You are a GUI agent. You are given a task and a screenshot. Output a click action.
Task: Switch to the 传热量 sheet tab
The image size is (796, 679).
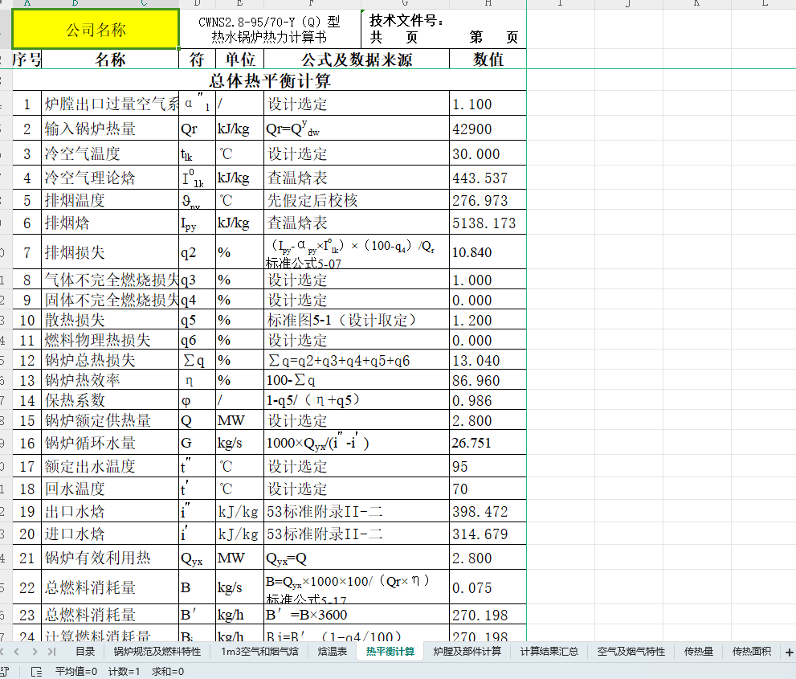[699, 652]
